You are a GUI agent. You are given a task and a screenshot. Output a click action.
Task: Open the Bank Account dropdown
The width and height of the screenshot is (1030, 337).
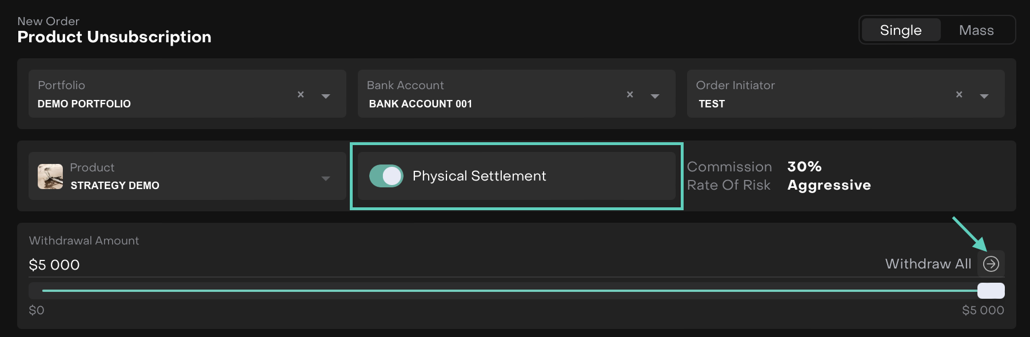point(655,96)
